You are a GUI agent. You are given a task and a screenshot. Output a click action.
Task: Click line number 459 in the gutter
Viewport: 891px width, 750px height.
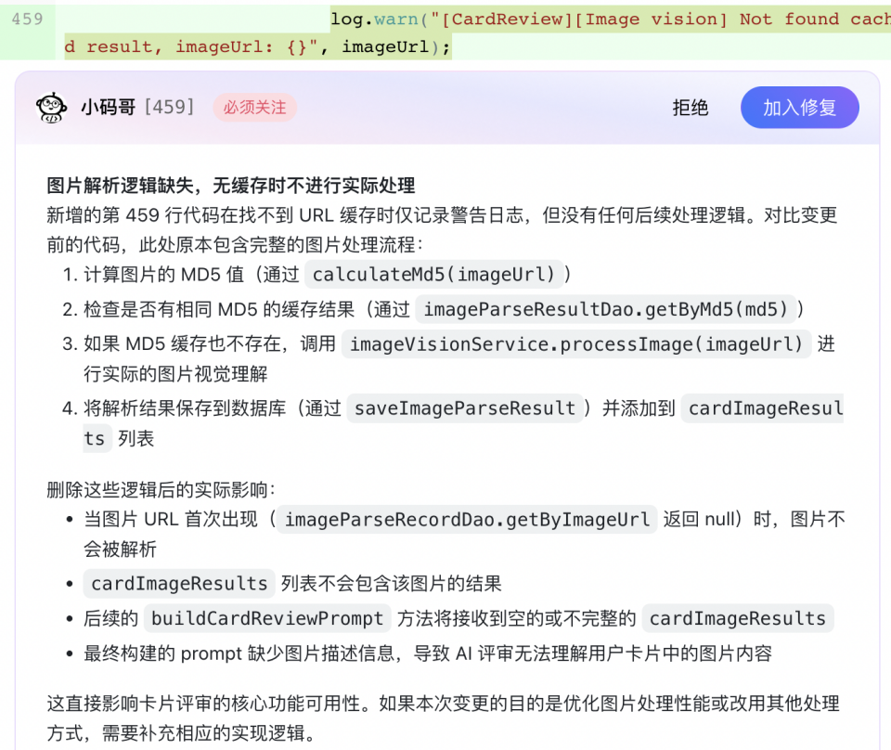coord(27,19)
